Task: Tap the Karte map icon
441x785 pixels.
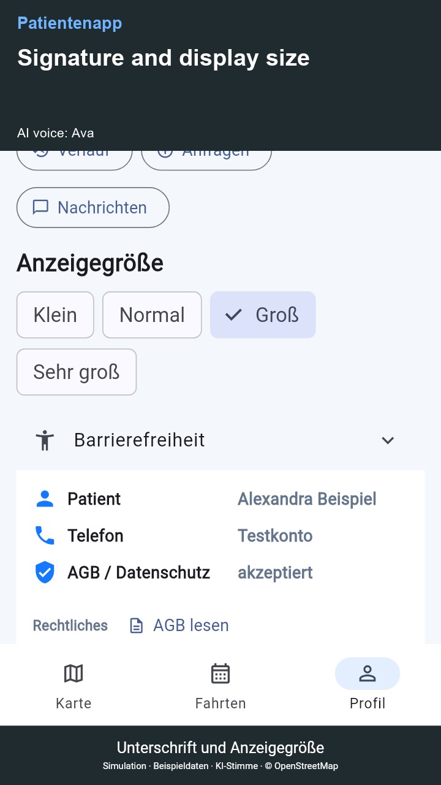Action: 73,673
